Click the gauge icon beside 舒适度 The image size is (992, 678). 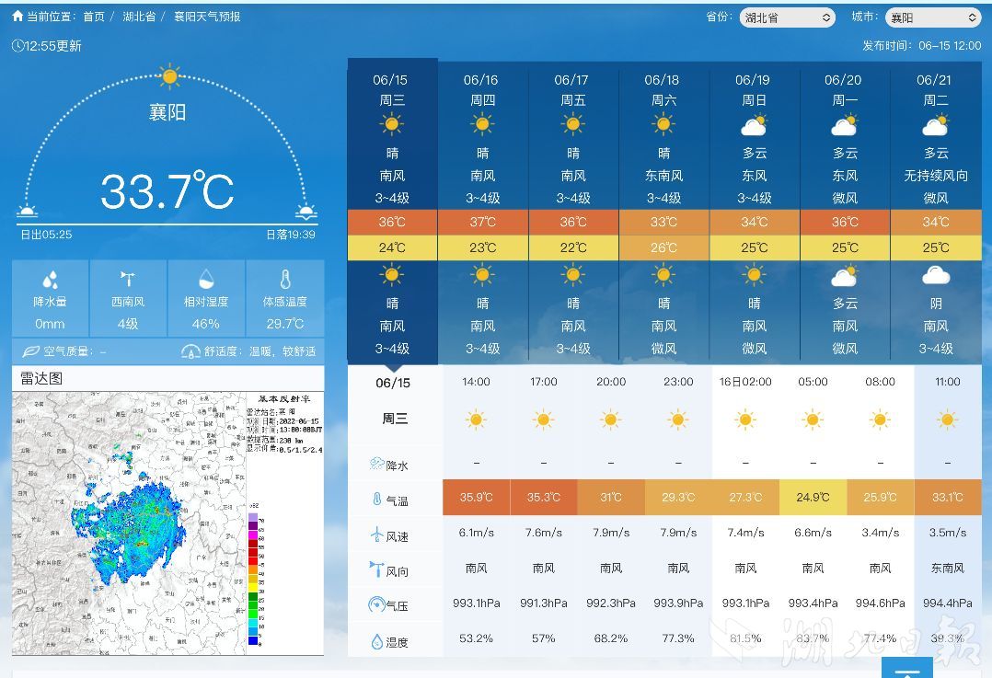pos(190,351)
